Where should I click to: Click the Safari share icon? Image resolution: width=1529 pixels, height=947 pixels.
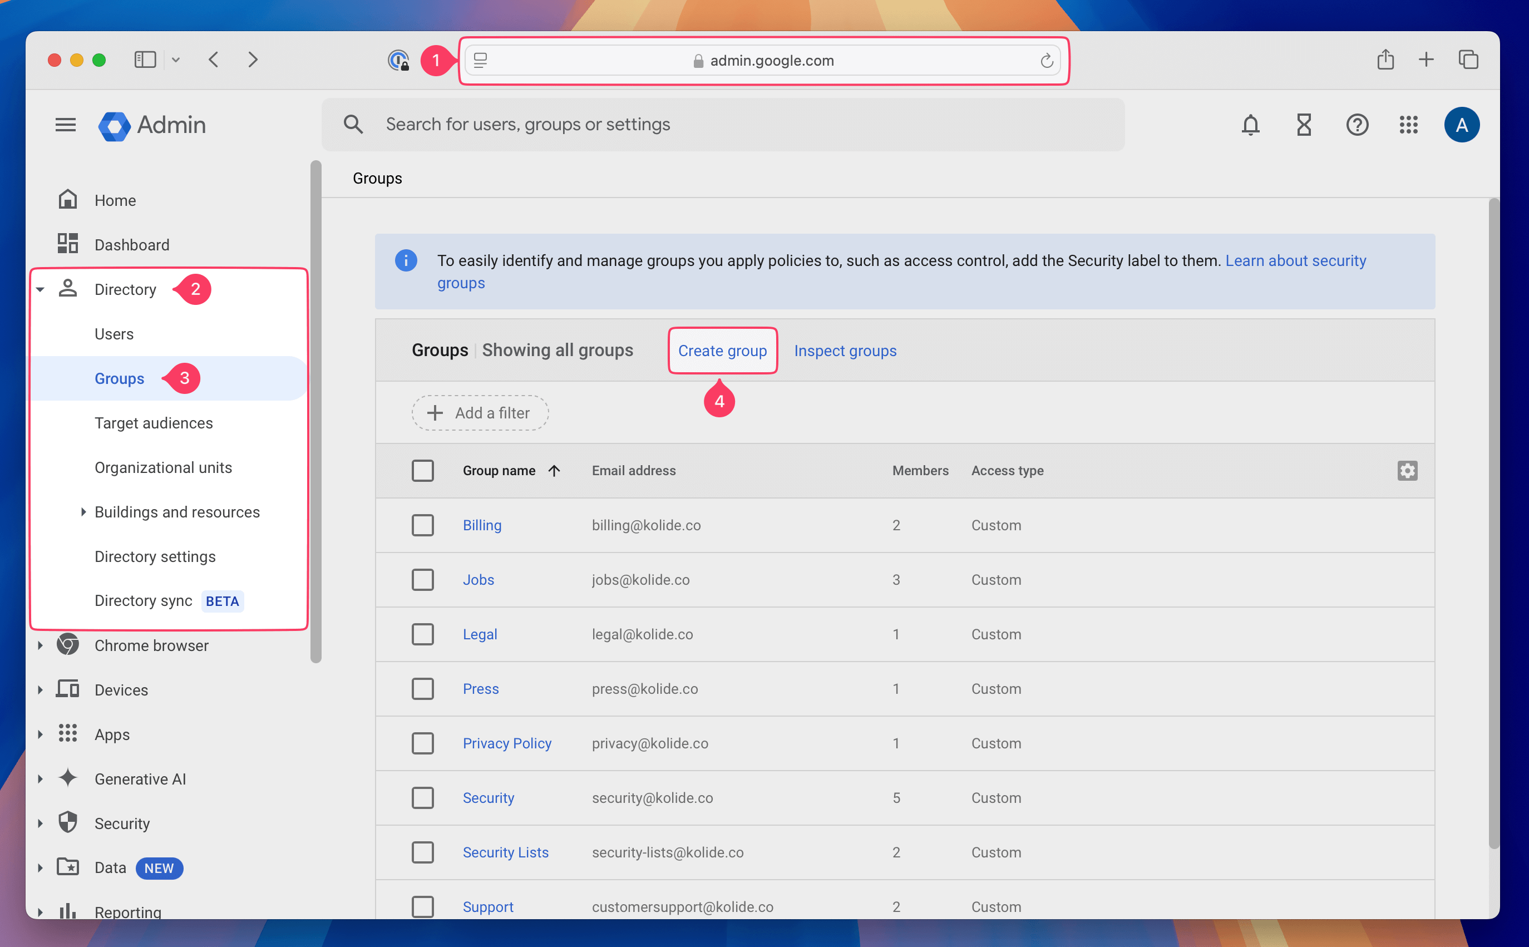(x=1385, y=60)
